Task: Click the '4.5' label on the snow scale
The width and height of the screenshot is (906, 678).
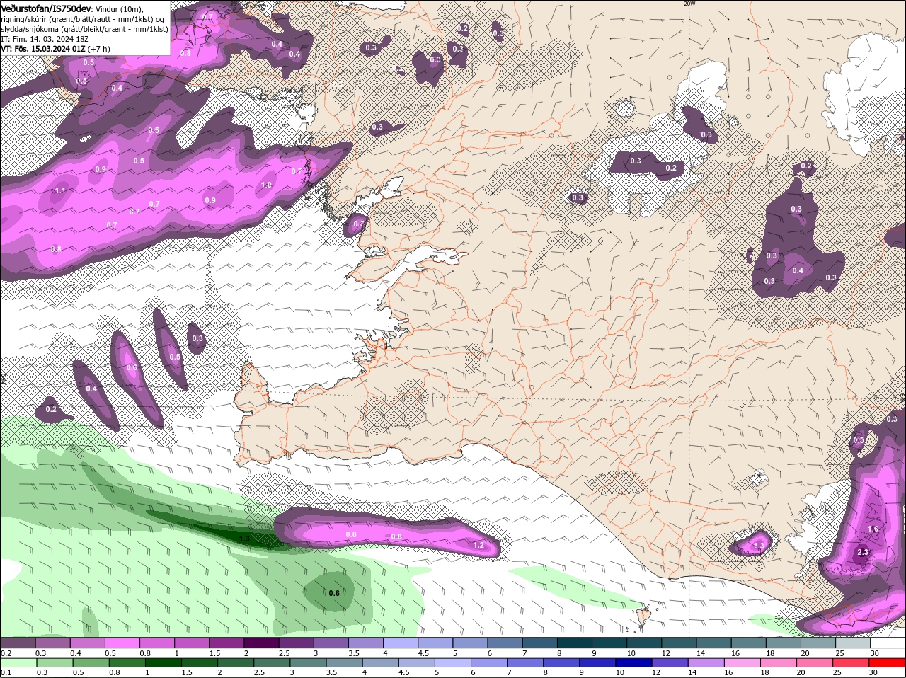Action: 424,653
